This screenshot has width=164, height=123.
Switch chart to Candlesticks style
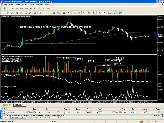(79, 13)
